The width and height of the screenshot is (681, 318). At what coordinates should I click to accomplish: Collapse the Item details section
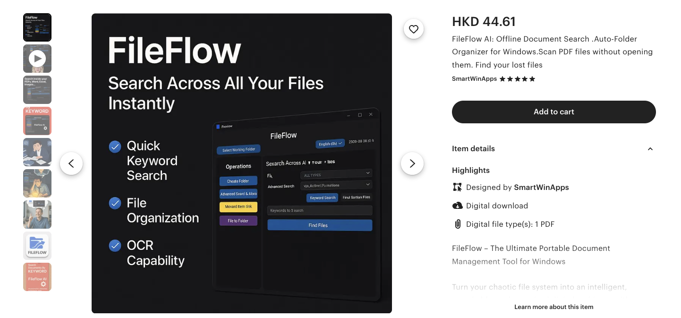click(650, 149)
